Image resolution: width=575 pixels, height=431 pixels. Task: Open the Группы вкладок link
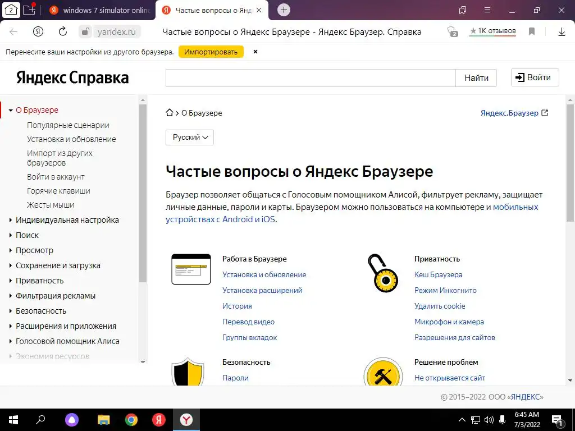(x=249, y=337)
